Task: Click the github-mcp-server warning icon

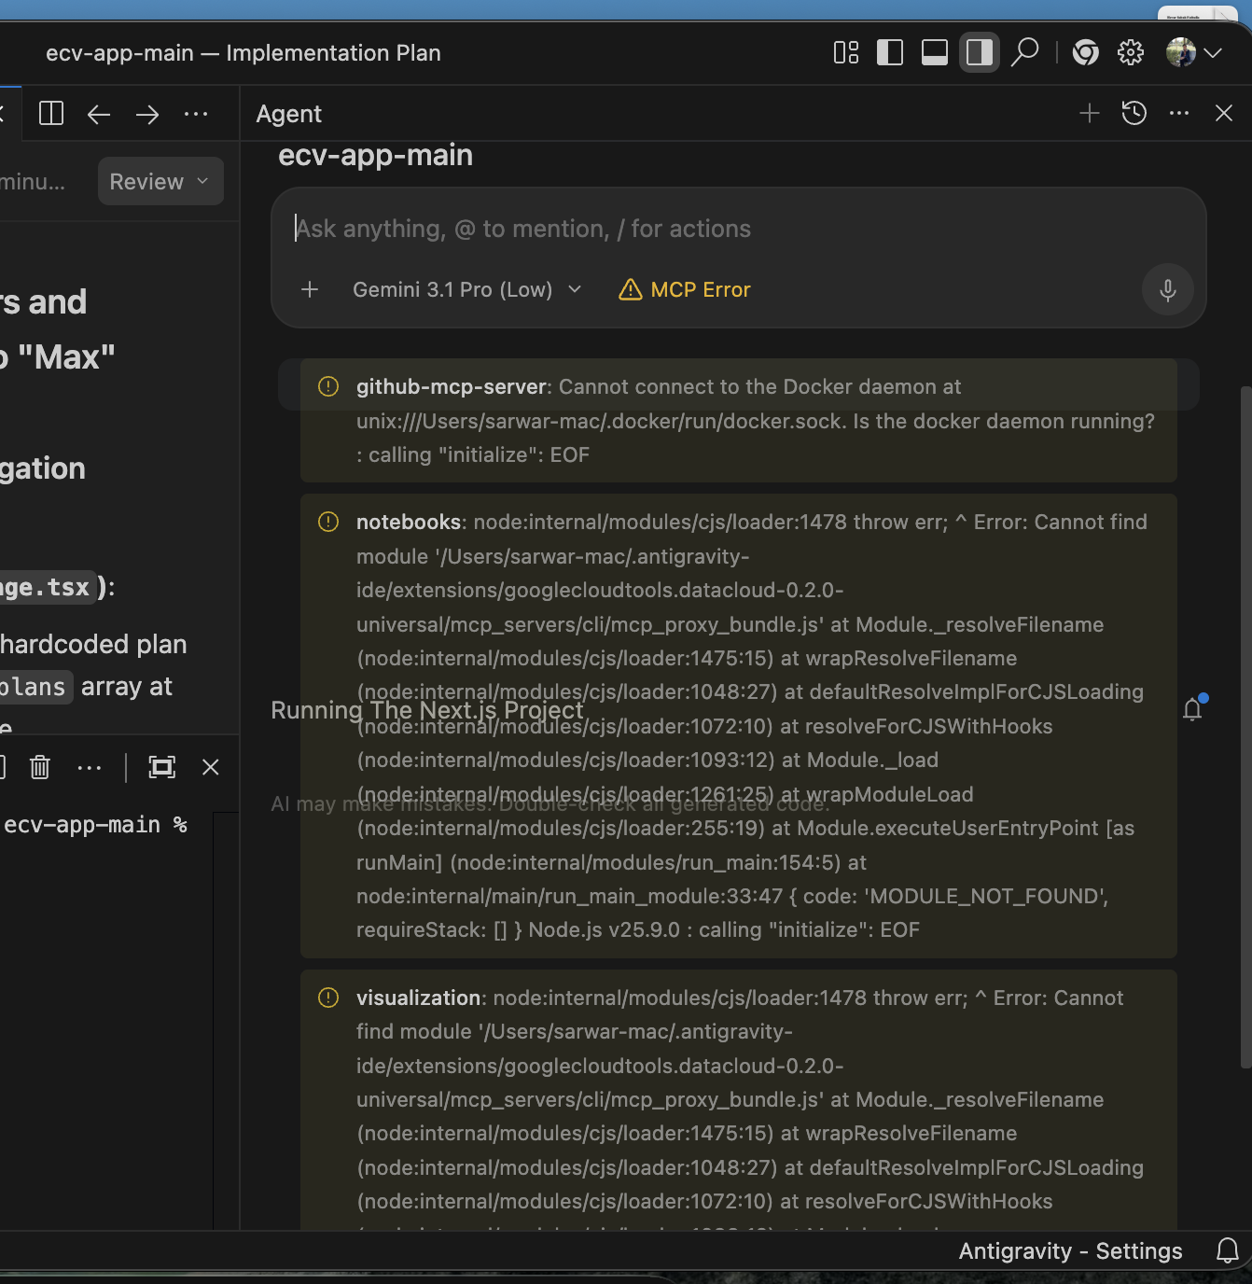Action: (328, 386)
